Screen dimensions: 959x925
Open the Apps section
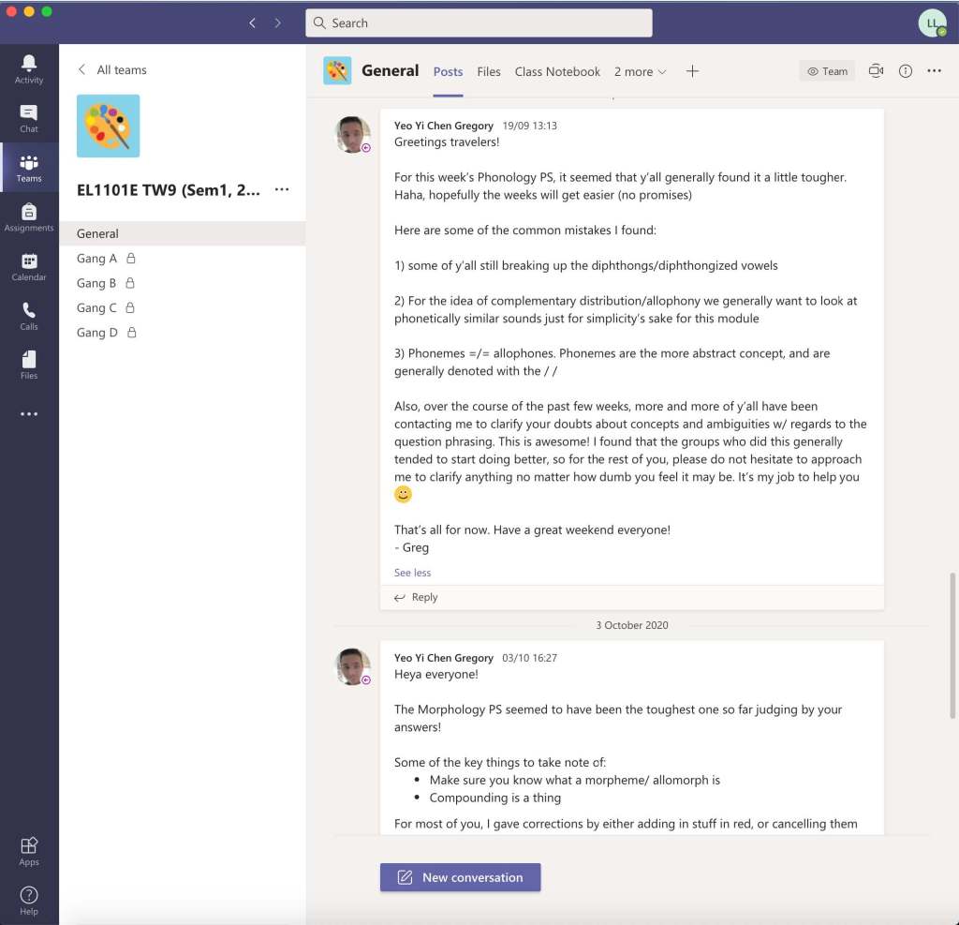click(x=29, y=848)
